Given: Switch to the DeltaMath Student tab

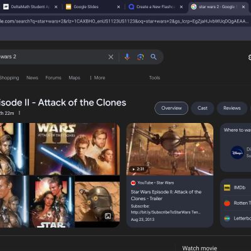Looking at the screenshot, I should (x=30, y=7).
